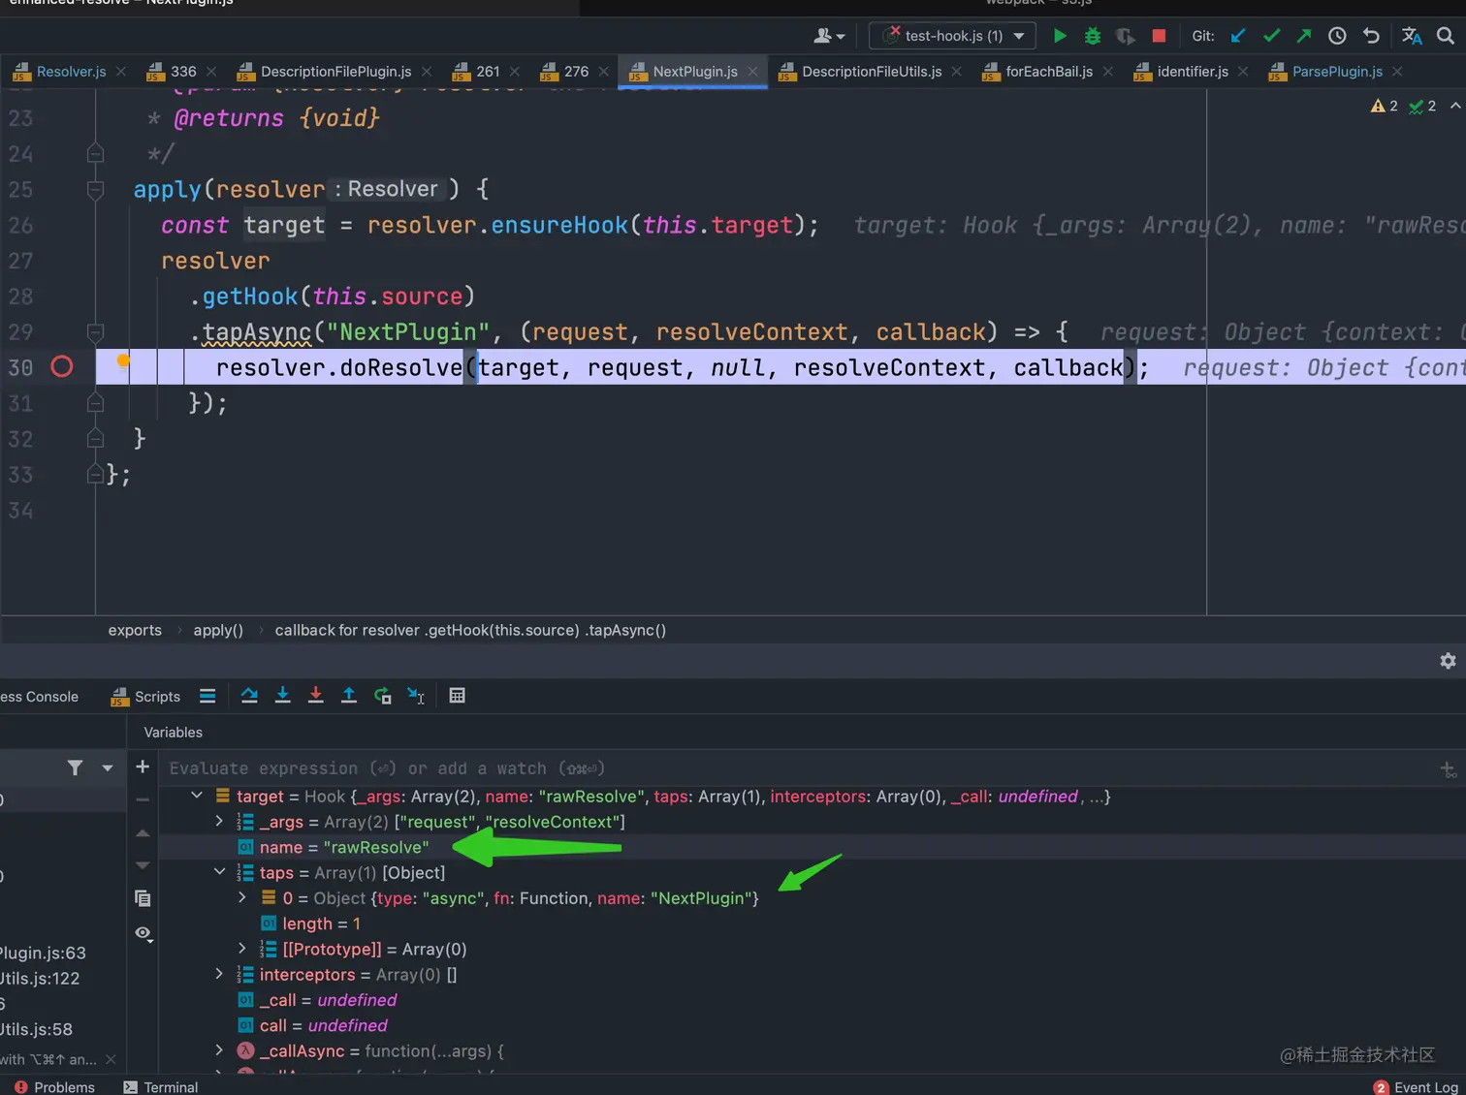Click Step Over in debugger toolbar

click(x=249, y=696)
